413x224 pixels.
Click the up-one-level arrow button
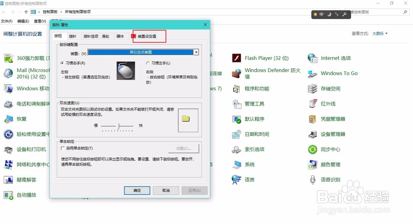(x=26, y=12)
